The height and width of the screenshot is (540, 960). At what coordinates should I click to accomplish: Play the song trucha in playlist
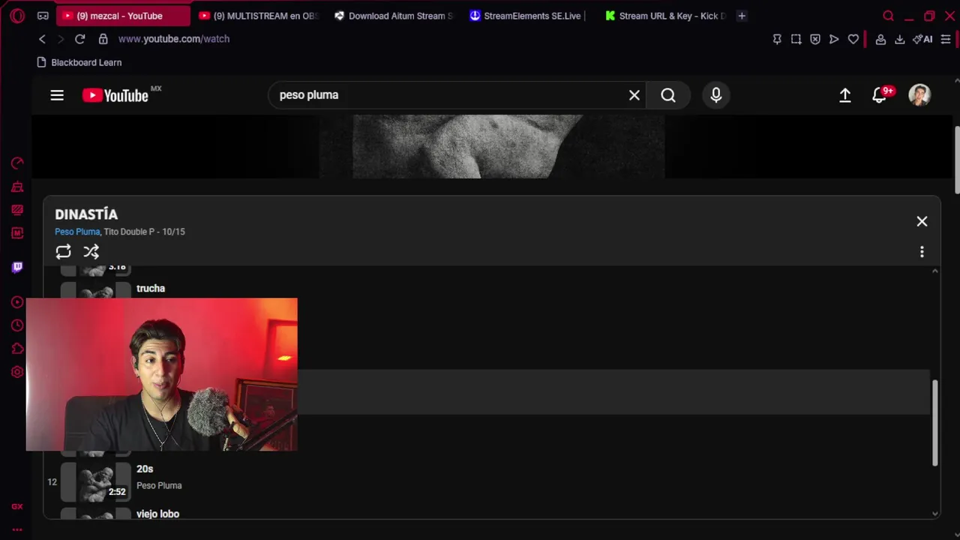pos(151,289)
